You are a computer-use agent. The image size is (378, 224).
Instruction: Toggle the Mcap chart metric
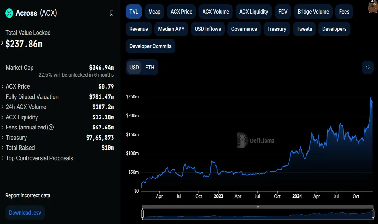click(154, 12)
